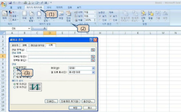
Task: Open the 너비 (Width) dropdown set to 자동
Action: (x=95, y=12)
